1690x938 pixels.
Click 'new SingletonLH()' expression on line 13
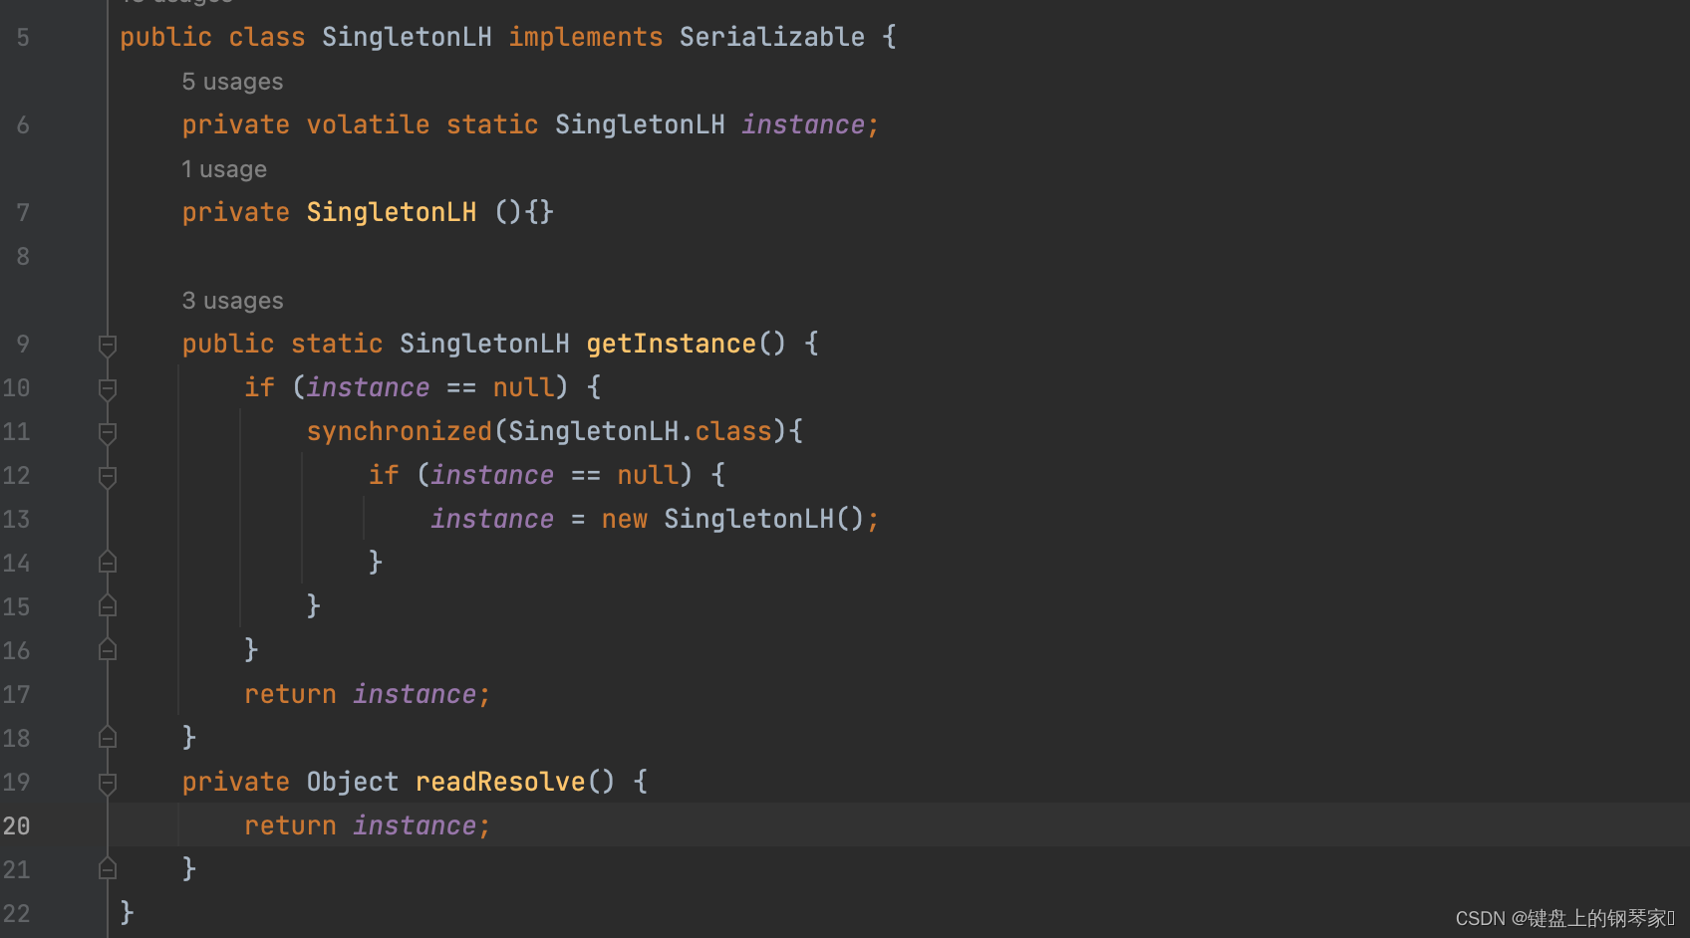coord(732,520)
